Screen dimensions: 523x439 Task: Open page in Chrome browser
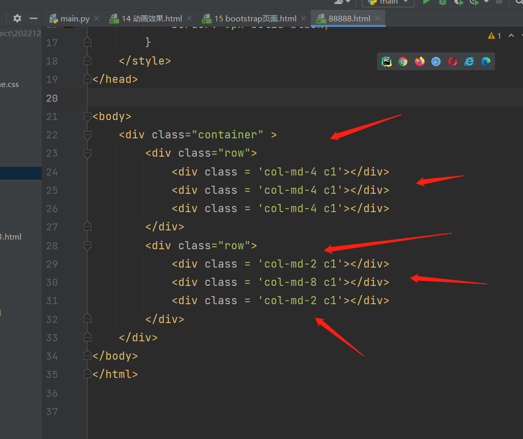pos(403,62)
